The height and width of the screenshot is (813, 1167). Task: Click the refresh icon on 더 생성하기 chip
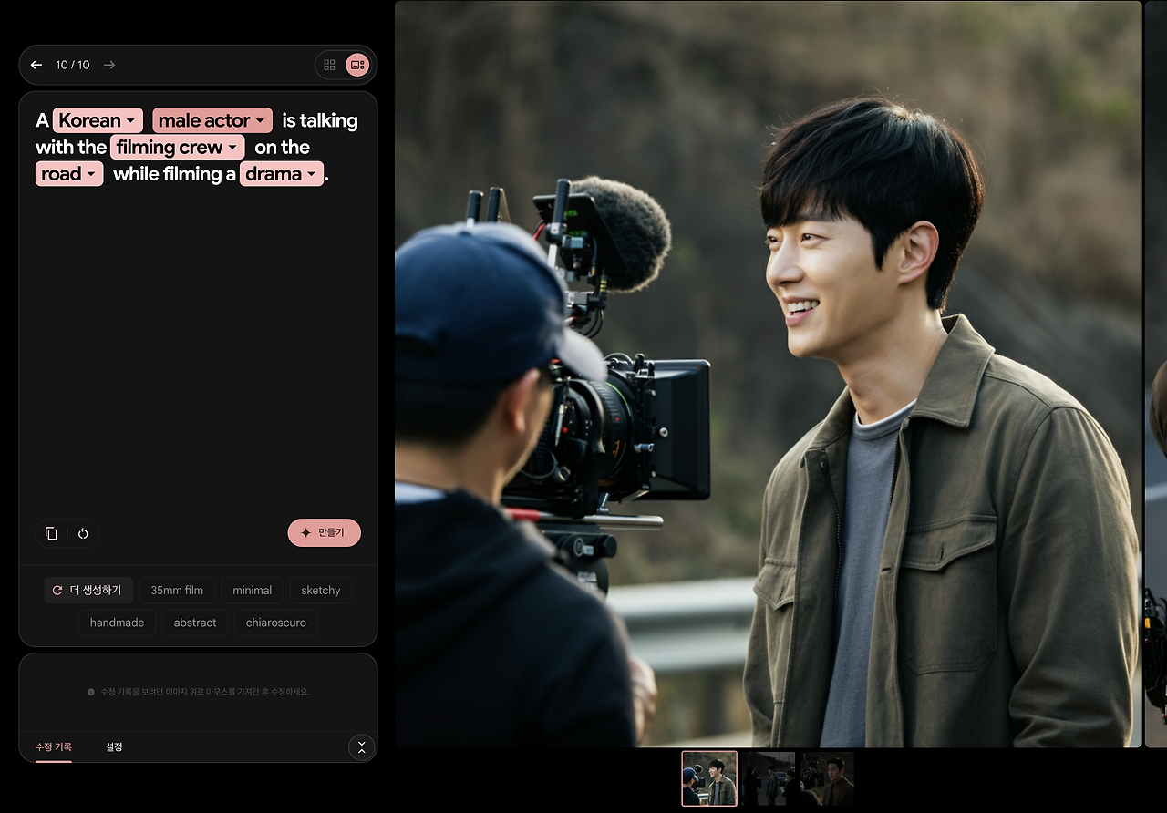pos(56,590)
